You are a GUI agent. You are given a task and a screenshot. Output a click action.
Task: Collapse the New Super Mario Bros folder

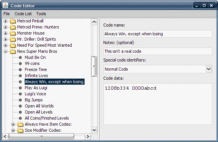coord(5,51)
